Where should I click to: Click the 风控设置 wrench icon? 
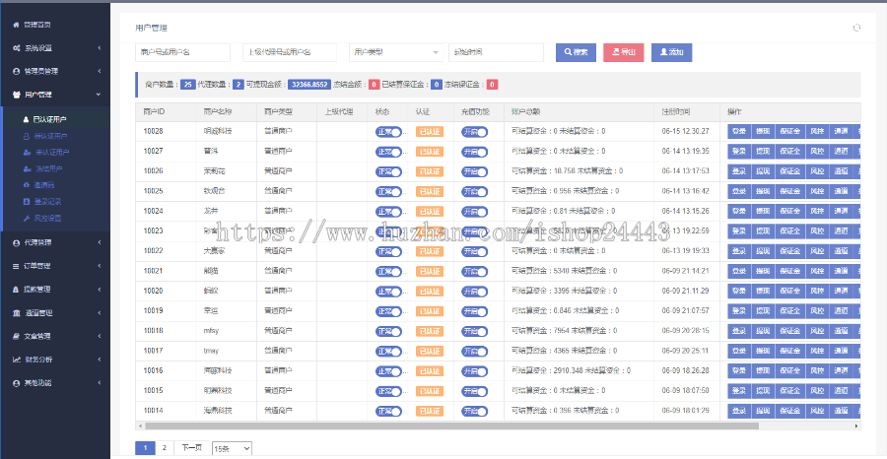point(26,217)
